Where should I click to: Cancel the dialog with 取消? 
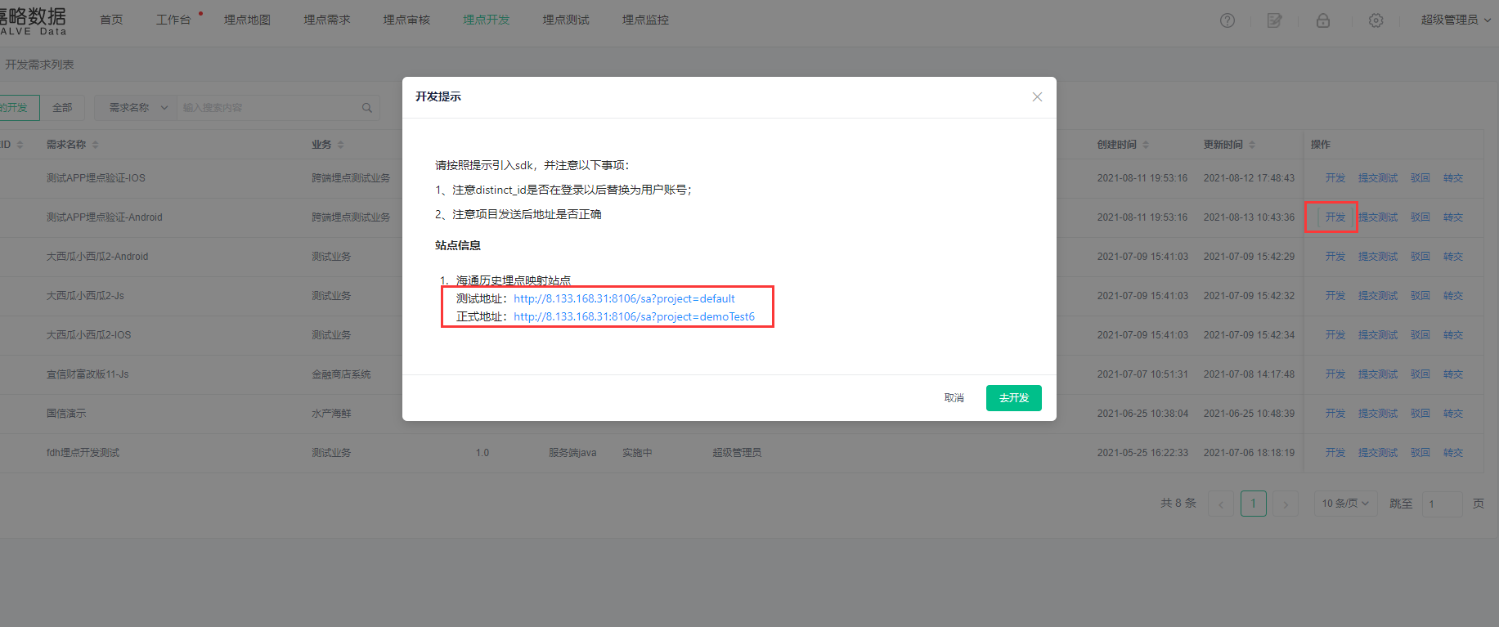coord(954,398)
